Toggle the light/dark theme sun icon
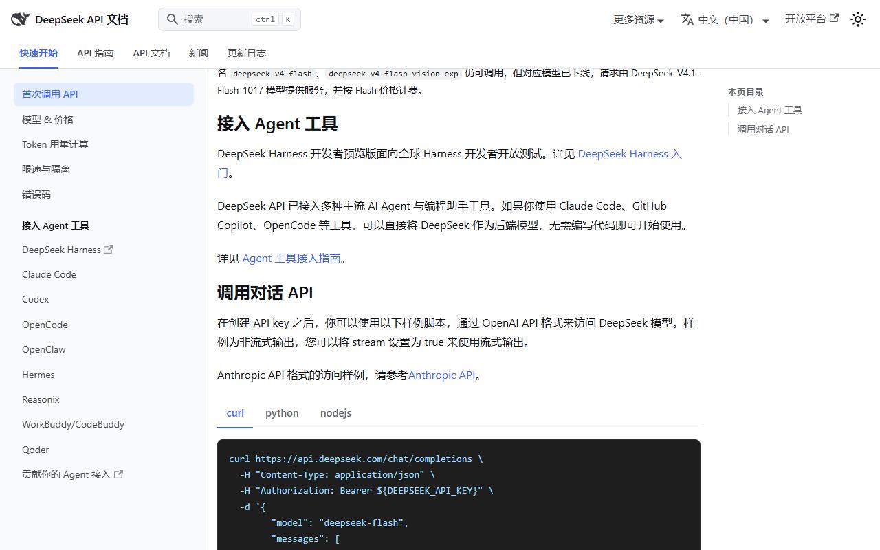 (858, 19)
